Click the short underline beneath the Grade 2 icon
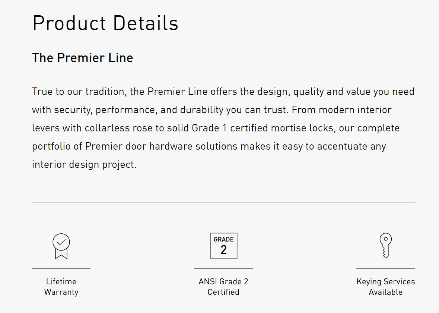Viewport: 439px width, 313px height. (223, 268)
